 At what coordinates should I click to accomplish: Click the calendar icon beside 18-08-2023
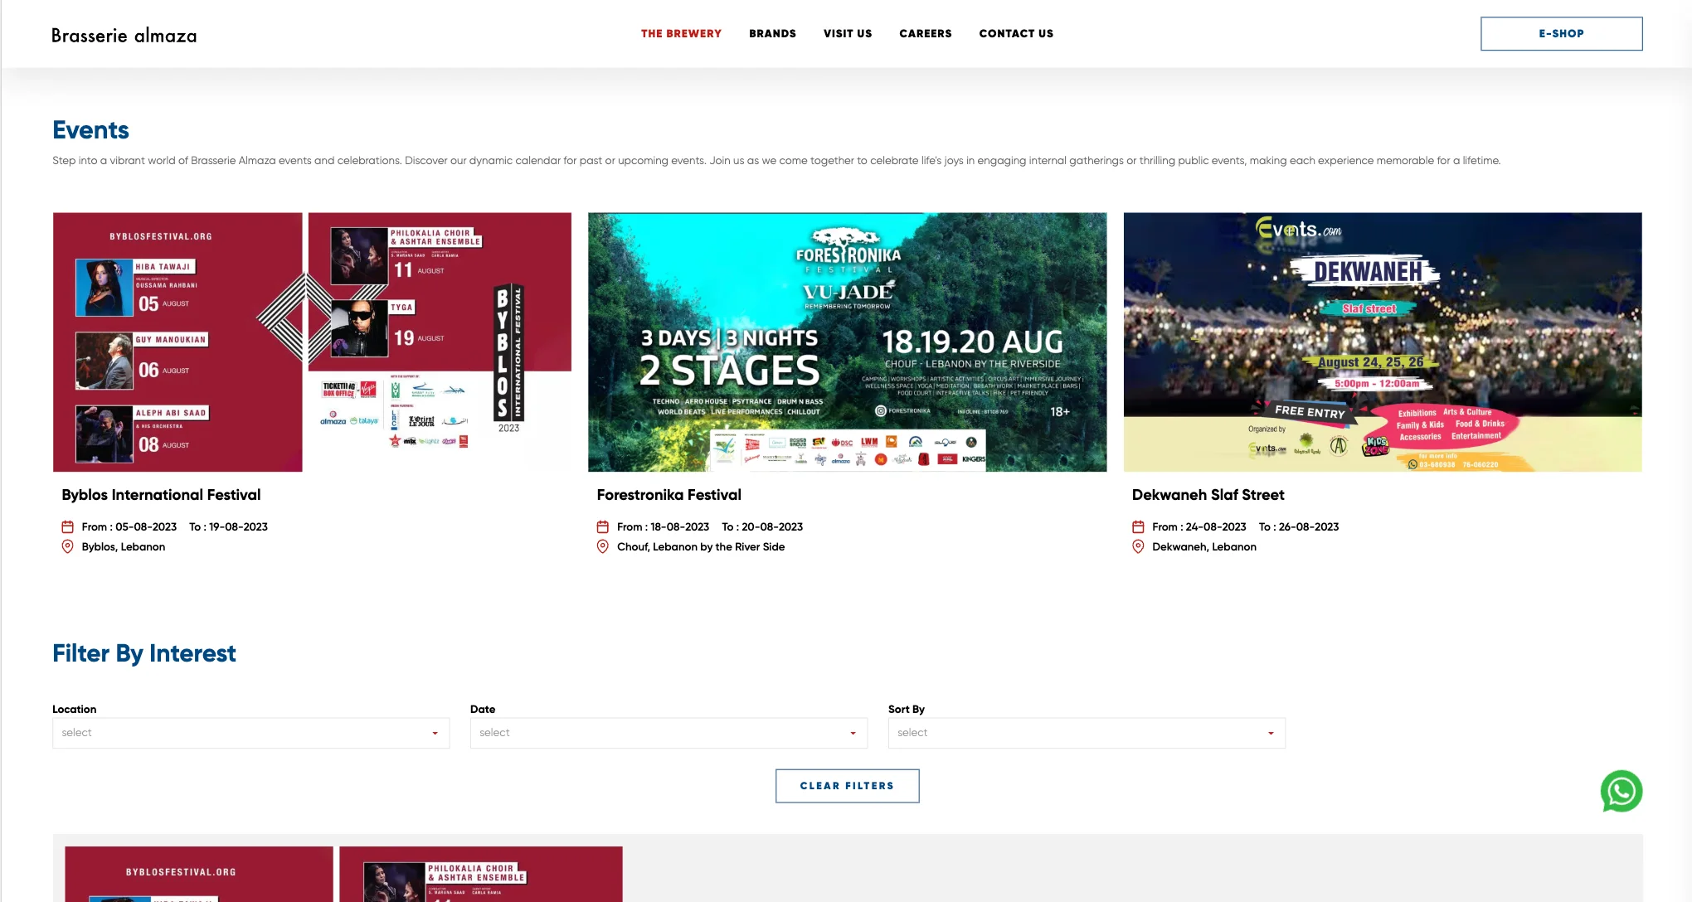pyautogui.click(x=603, y=527)
